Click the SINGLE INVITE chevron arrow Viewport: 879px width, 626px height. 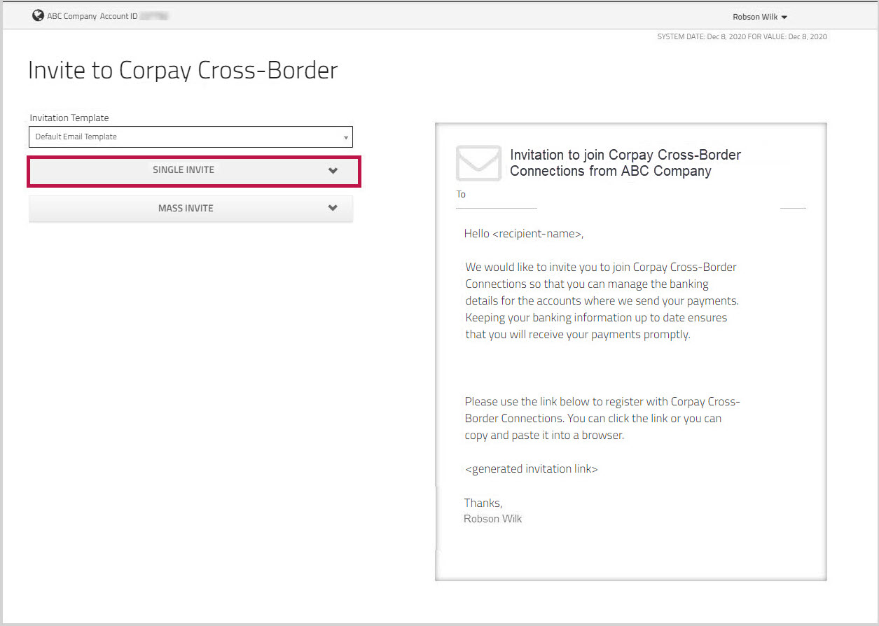(333, 170)
